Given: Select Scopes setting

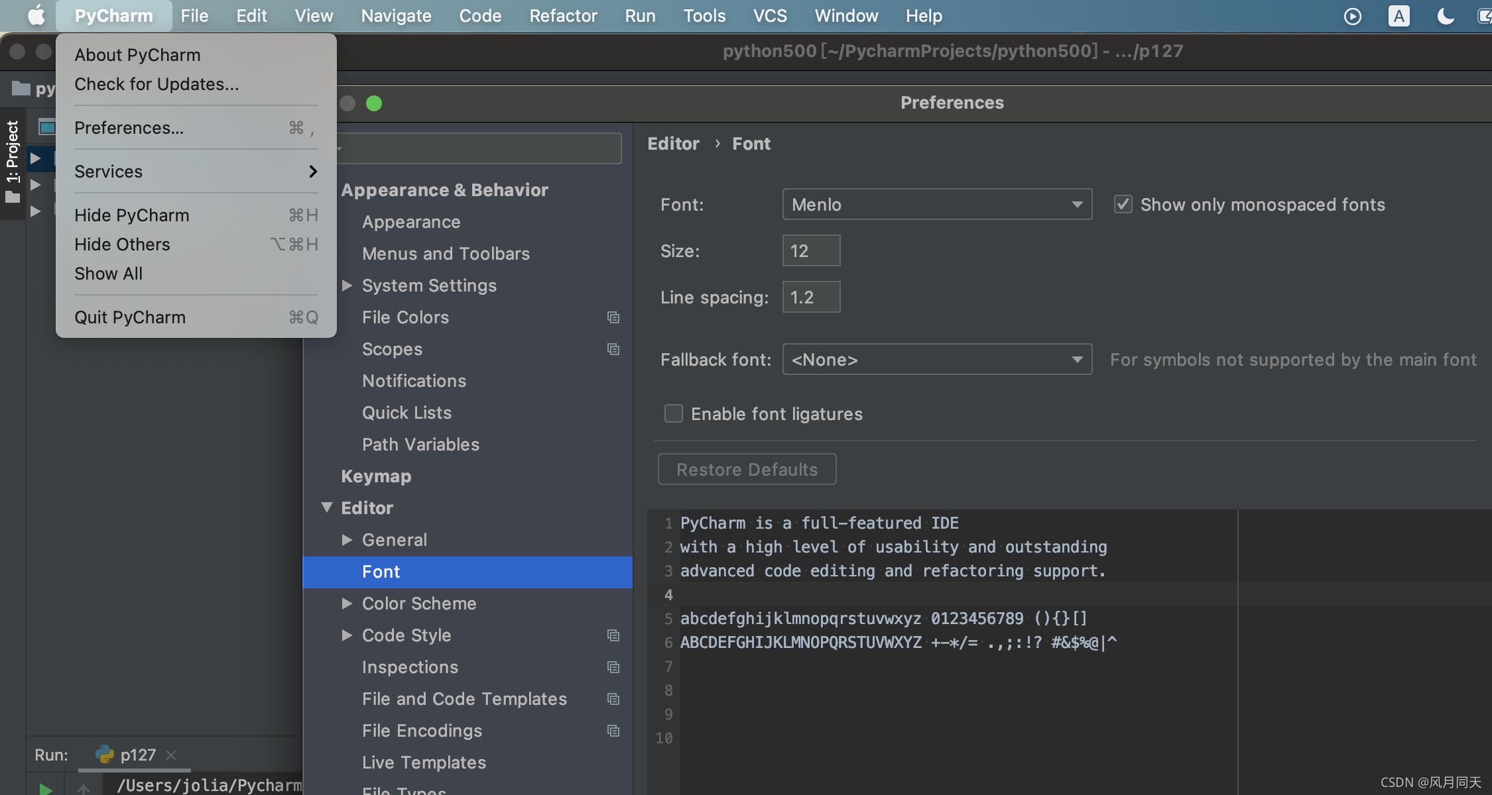Looking at the screenshot, I should (x=392, y=349).
